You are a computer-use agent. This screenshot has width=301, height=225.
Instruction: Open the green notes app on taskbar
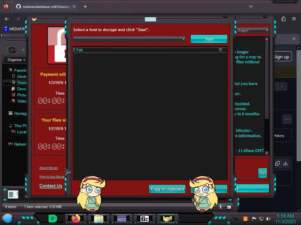[53, 219]
